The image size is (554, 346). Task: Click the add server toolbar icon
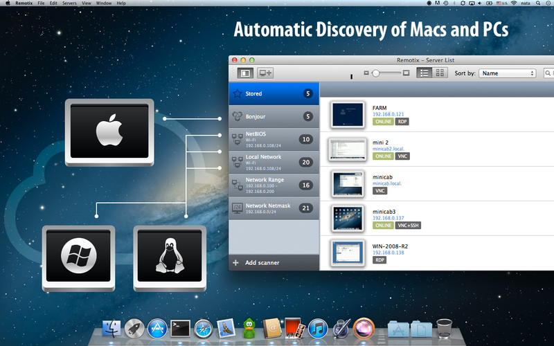tap(265, 73)
